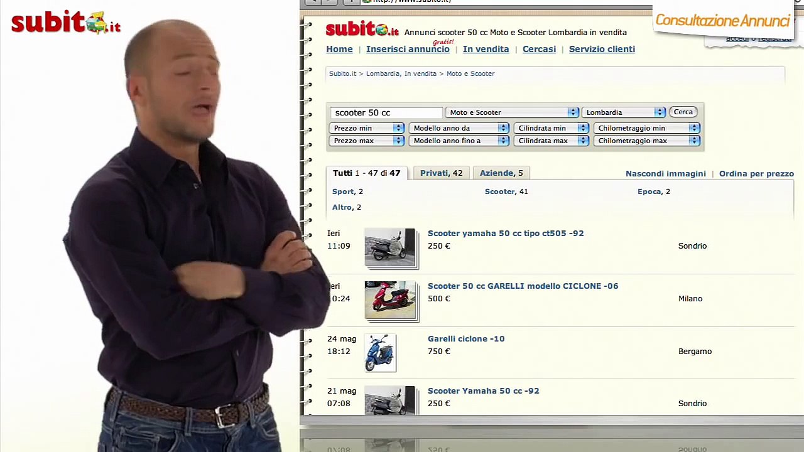The image size is (804, 452).
Task: Focus the search field containing scooter 50 cc
Action: coord(386,112)
